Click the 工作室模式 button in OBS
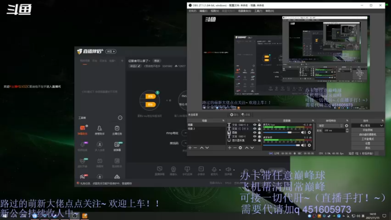 368,139
